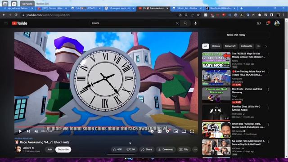Run search with magnifier button
The image size is (288, 162).
coord(185,23)
